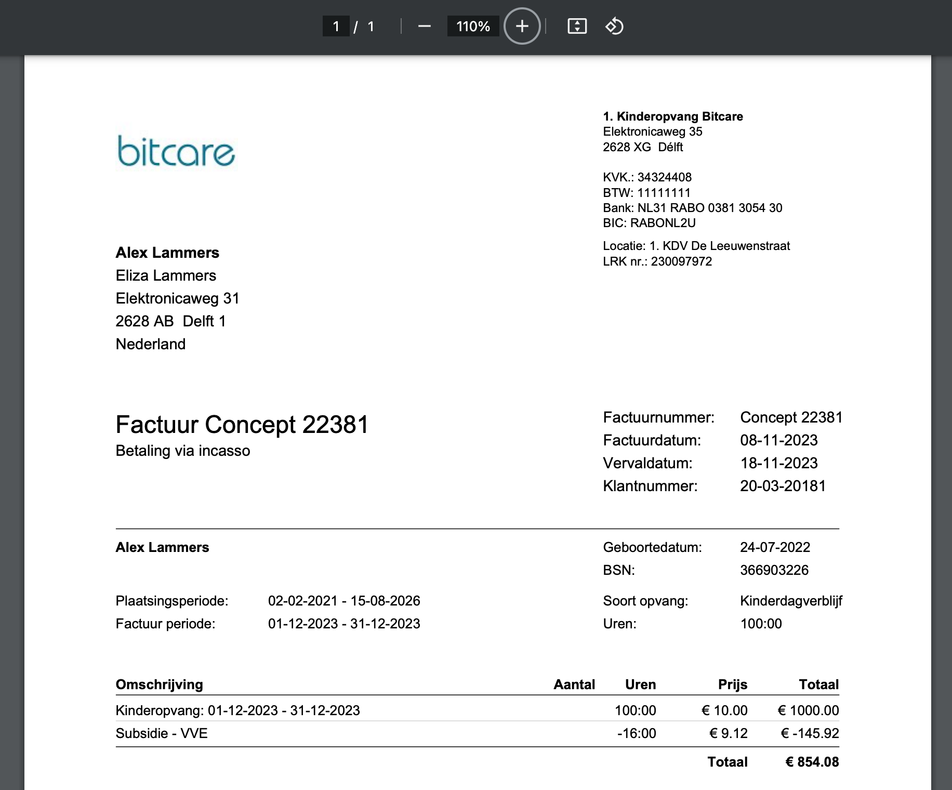Edit the 110% zoom level field

[473, 26]
